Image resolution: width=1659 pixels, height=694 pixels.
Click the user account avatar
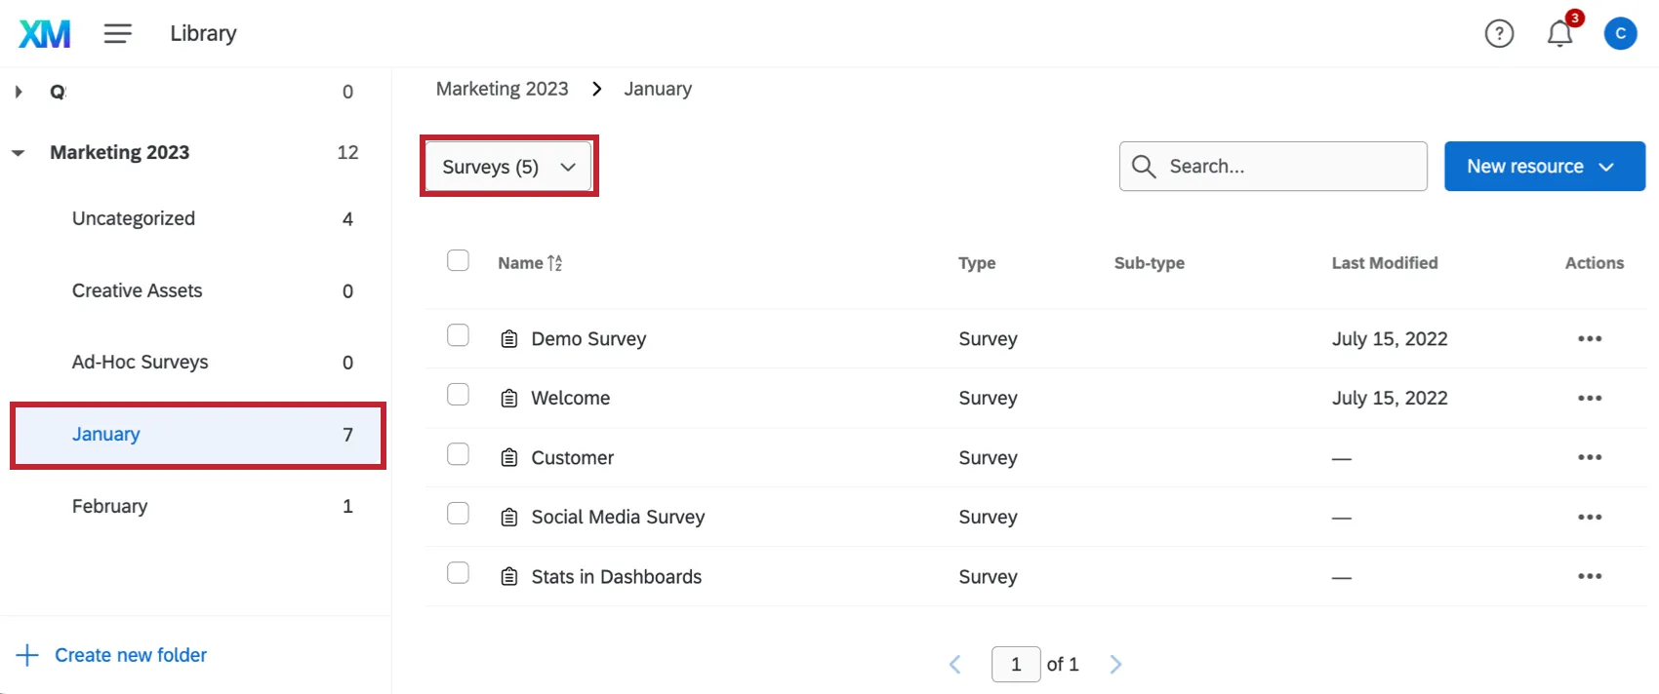[x=1620, y=34]
